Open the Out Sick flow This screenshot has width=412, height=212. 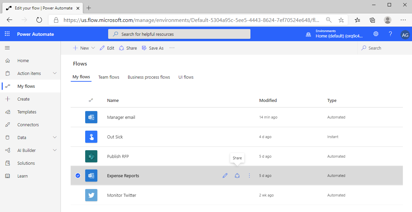point(115,137)
